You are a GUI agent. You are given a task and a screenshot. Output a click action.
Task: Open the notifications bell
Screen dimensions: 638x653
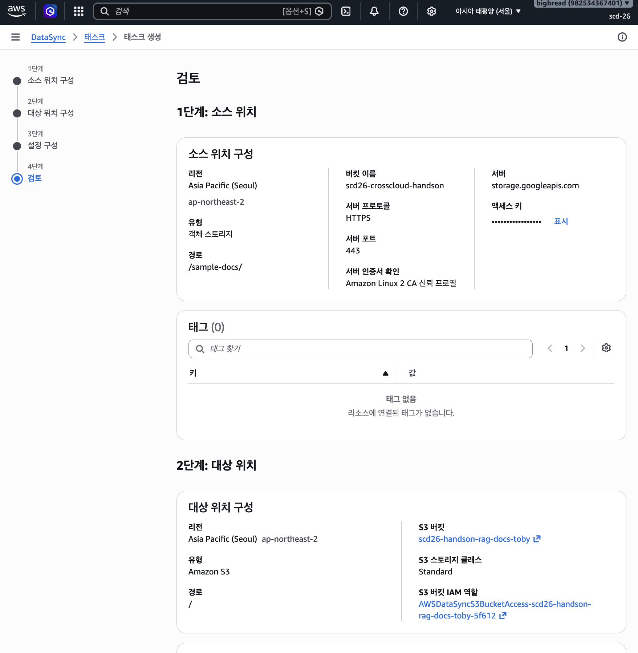374,11
